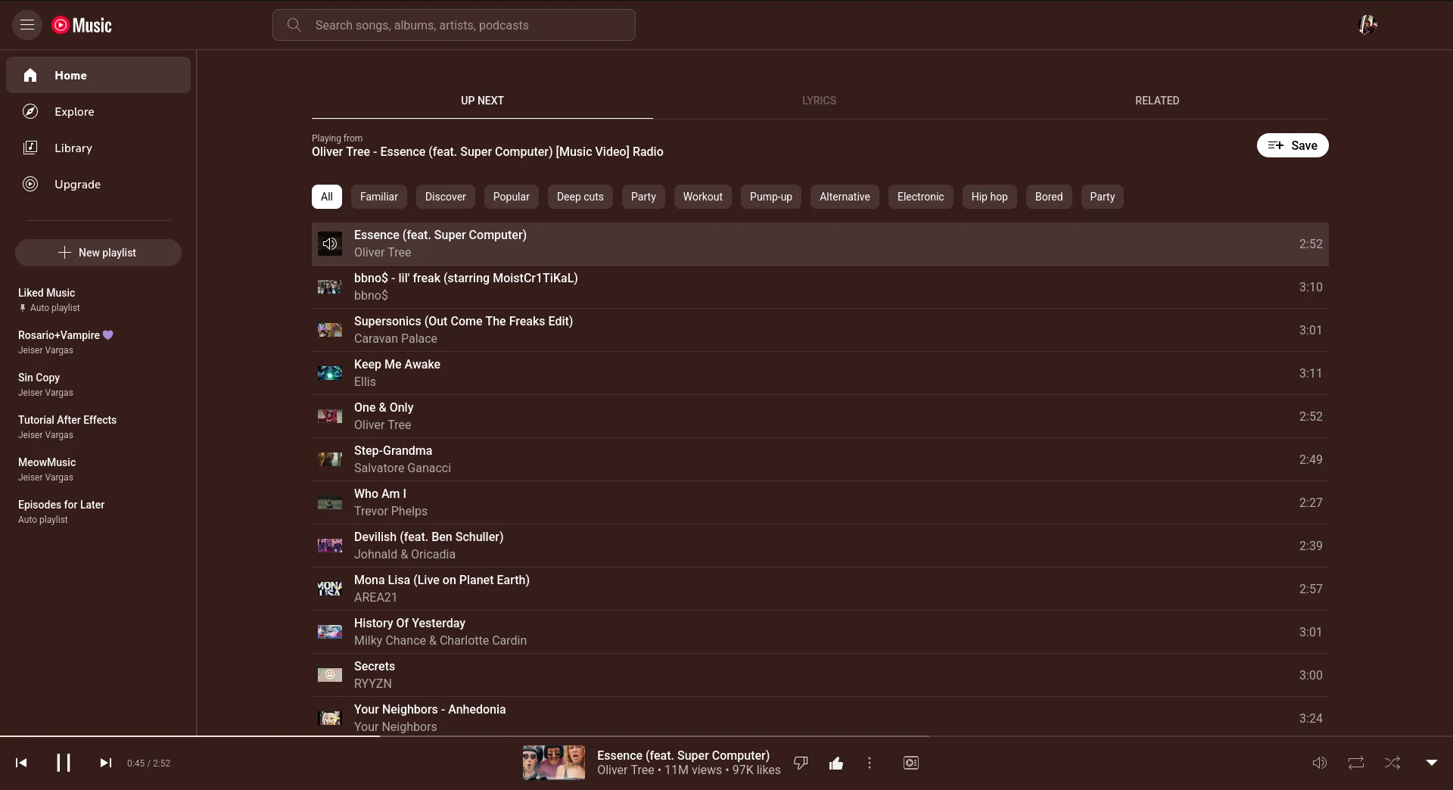Open Rosario+Vampire playlist

pos(98,342)
